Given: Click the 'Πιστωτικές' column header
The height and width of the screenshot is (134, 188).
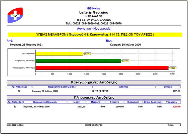Looking at the screenshot, I should pos(133,102).
